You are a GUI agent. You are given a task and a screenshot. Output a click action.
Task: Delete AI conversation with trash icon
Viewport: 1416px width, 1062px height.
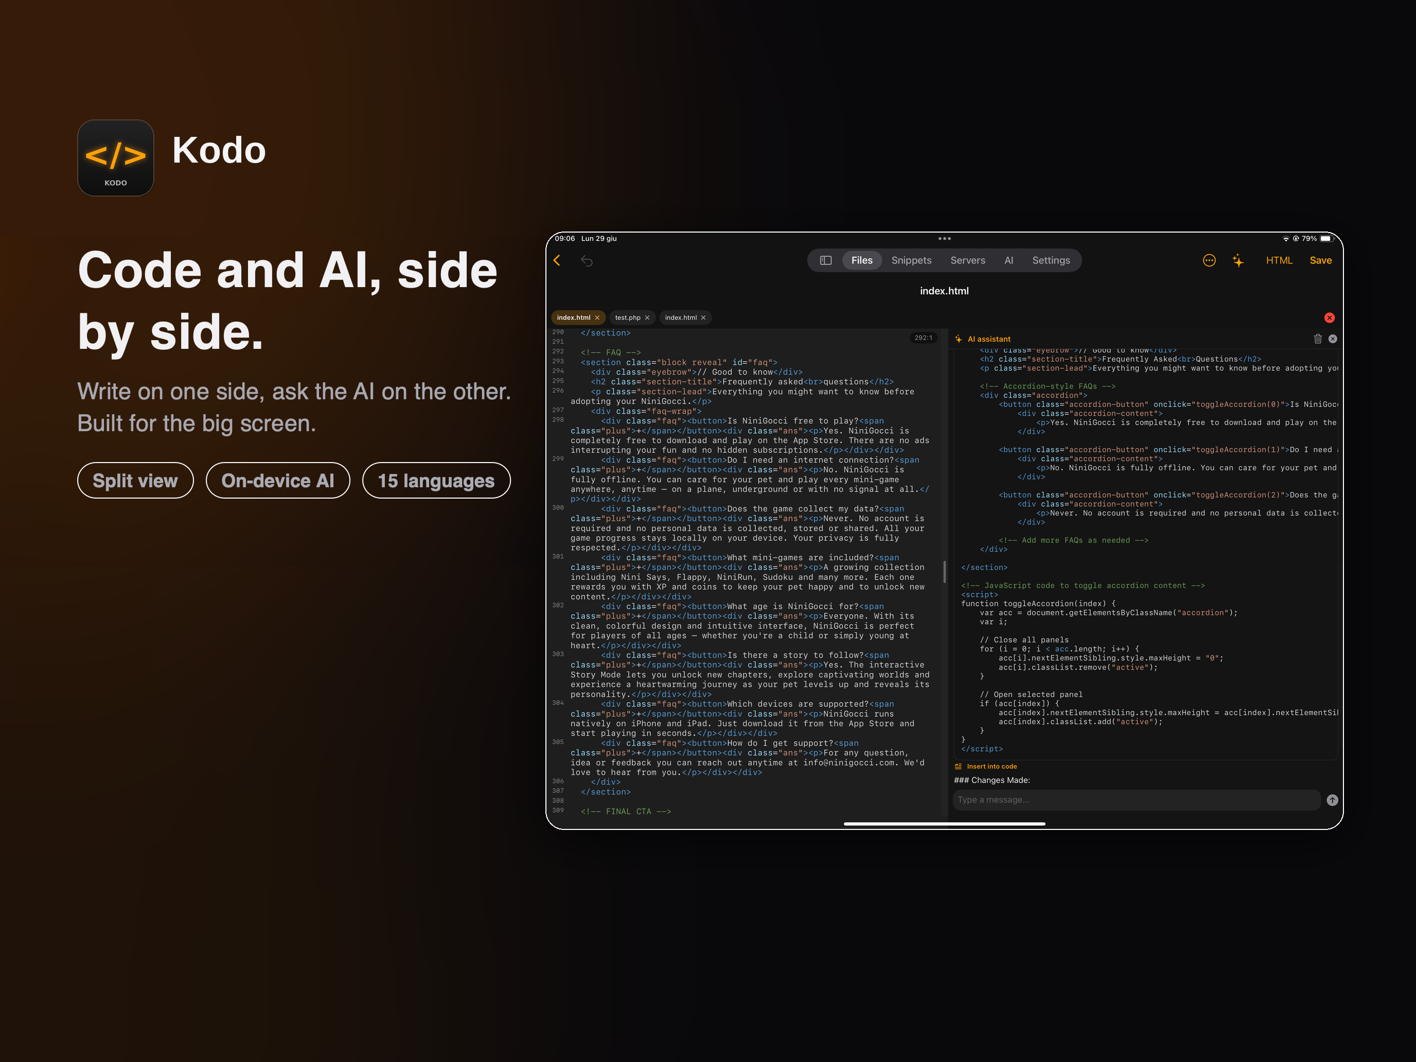[x=1317, y=339]
